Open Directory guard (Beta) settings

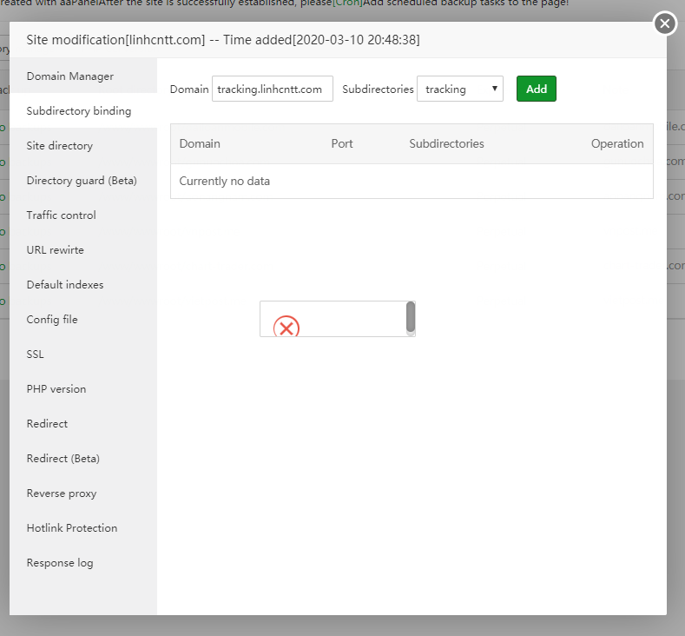(x=82, y=181)
